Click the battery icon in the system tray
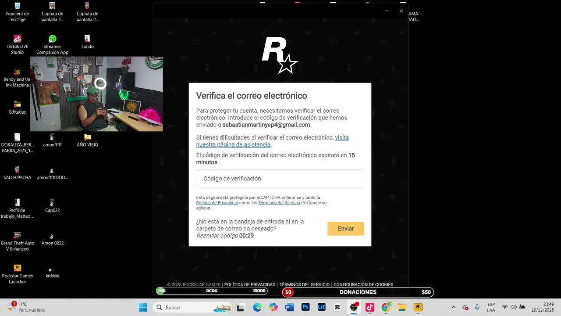561x316 pixels. [x=522, y=307]
